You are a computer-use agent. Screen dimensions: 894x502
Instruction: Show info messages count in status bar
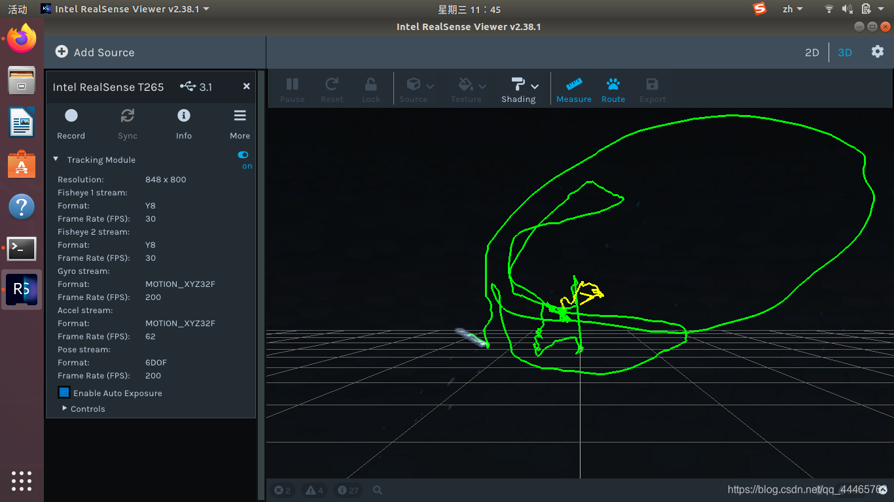[x=348, y=490]
